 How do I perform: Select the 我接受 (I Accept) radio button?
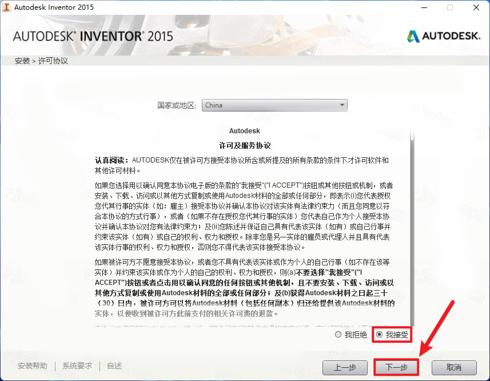[380, 335]
